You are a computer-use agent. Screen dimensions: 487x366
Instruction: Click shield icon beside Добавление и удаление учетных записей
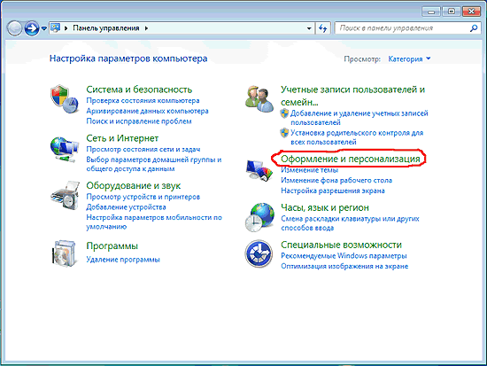point(284,113)
